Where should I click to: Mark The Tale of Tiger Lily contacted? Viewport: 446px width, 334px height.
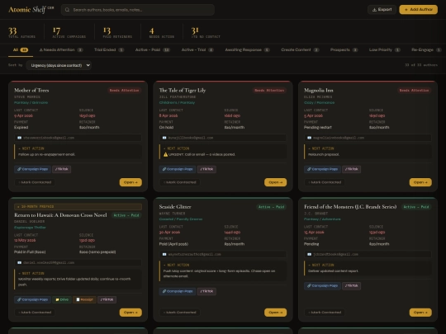179,182
